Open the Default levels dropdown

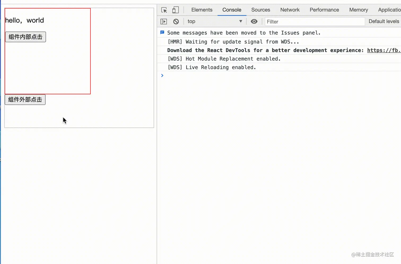click(x=384, y=22)
